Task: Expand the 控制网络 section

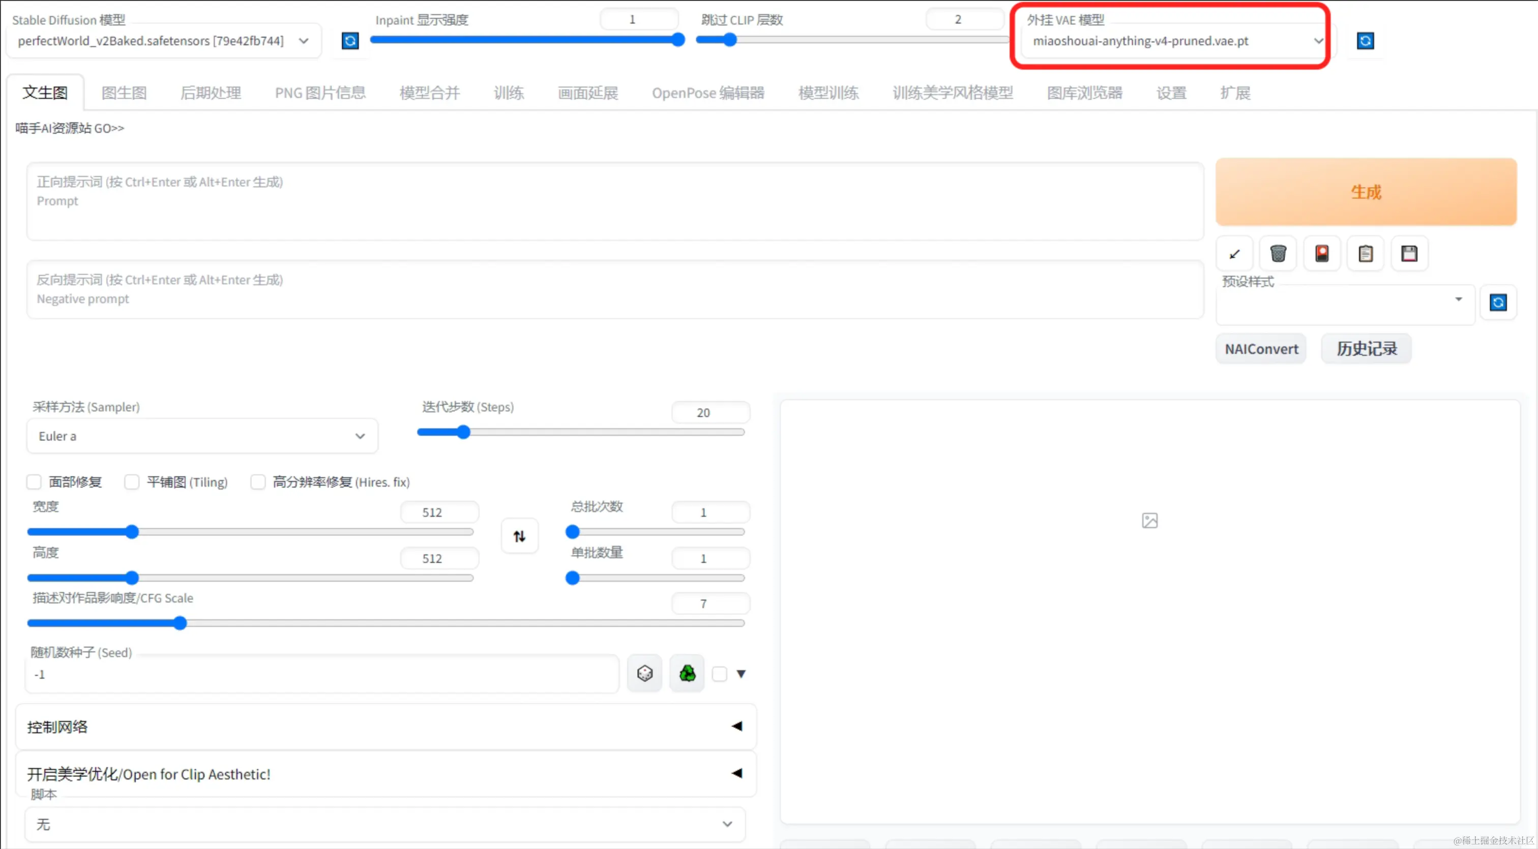Action: coord(386,726)
